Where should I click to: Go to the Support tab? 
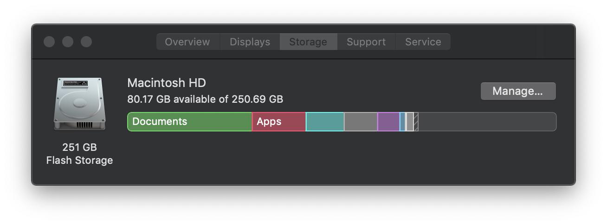click(366, 42)
